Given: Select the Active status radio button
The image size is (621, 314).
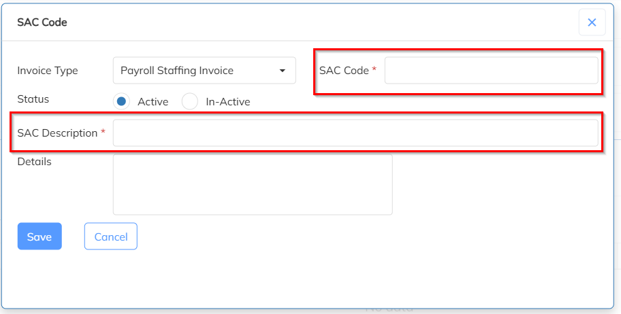Looking at the screenshot, I should [121, 101].
